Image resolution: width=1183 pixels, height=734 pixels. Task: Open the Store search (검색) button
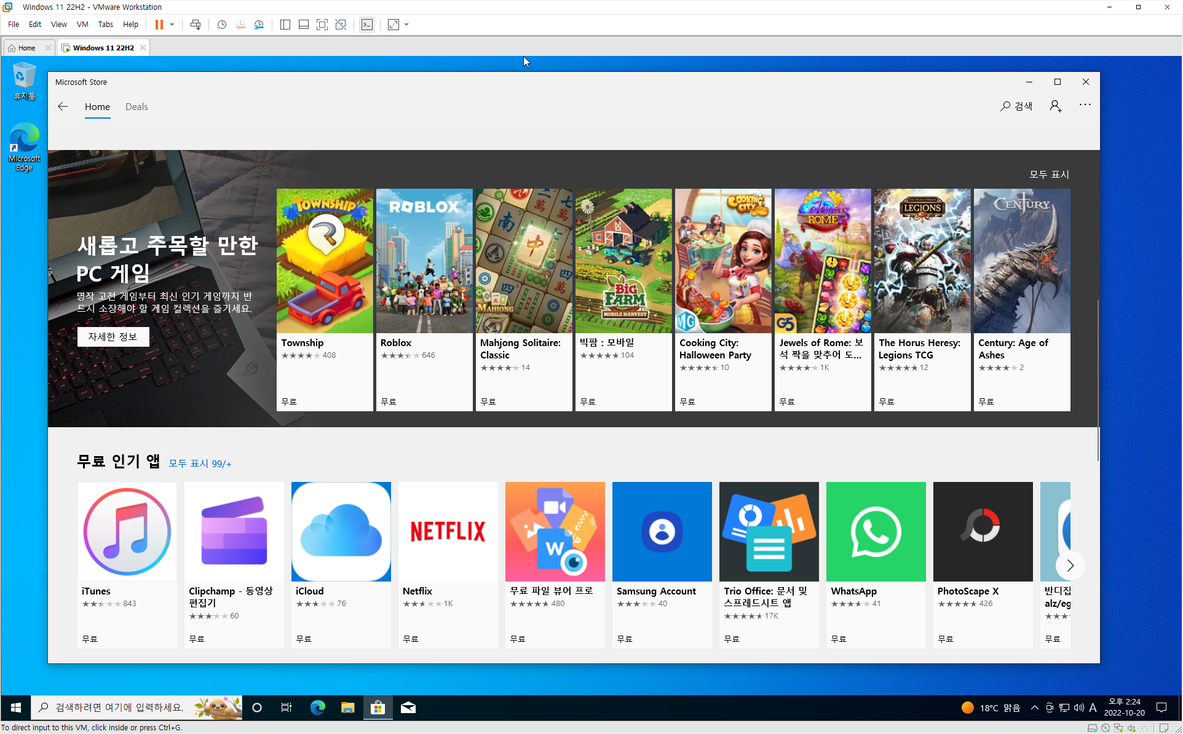1016,106
